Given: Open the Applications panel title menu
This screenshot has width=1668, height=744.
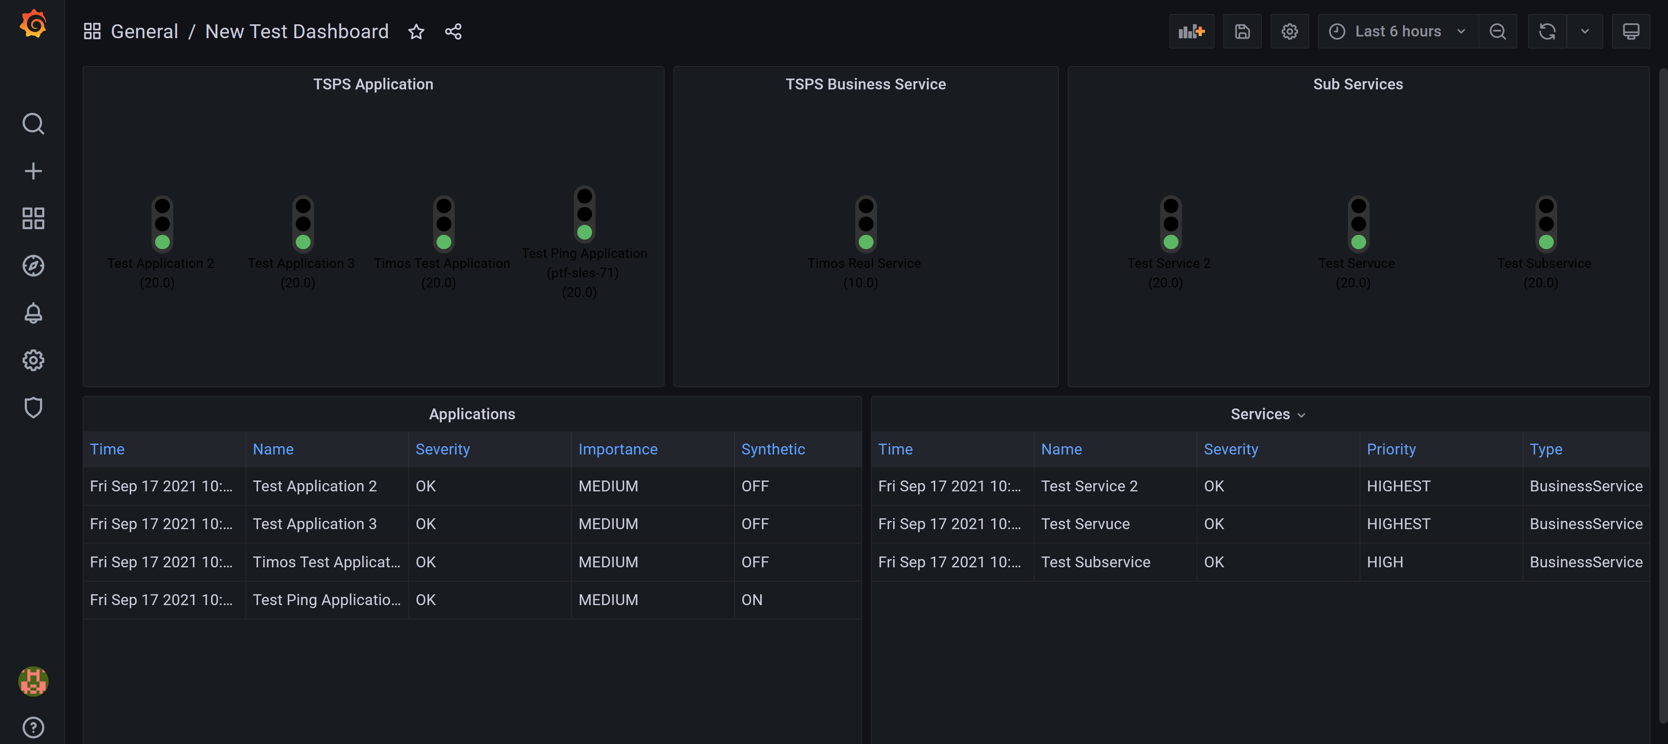Looking at the screenshot, I should coord(472,414).
